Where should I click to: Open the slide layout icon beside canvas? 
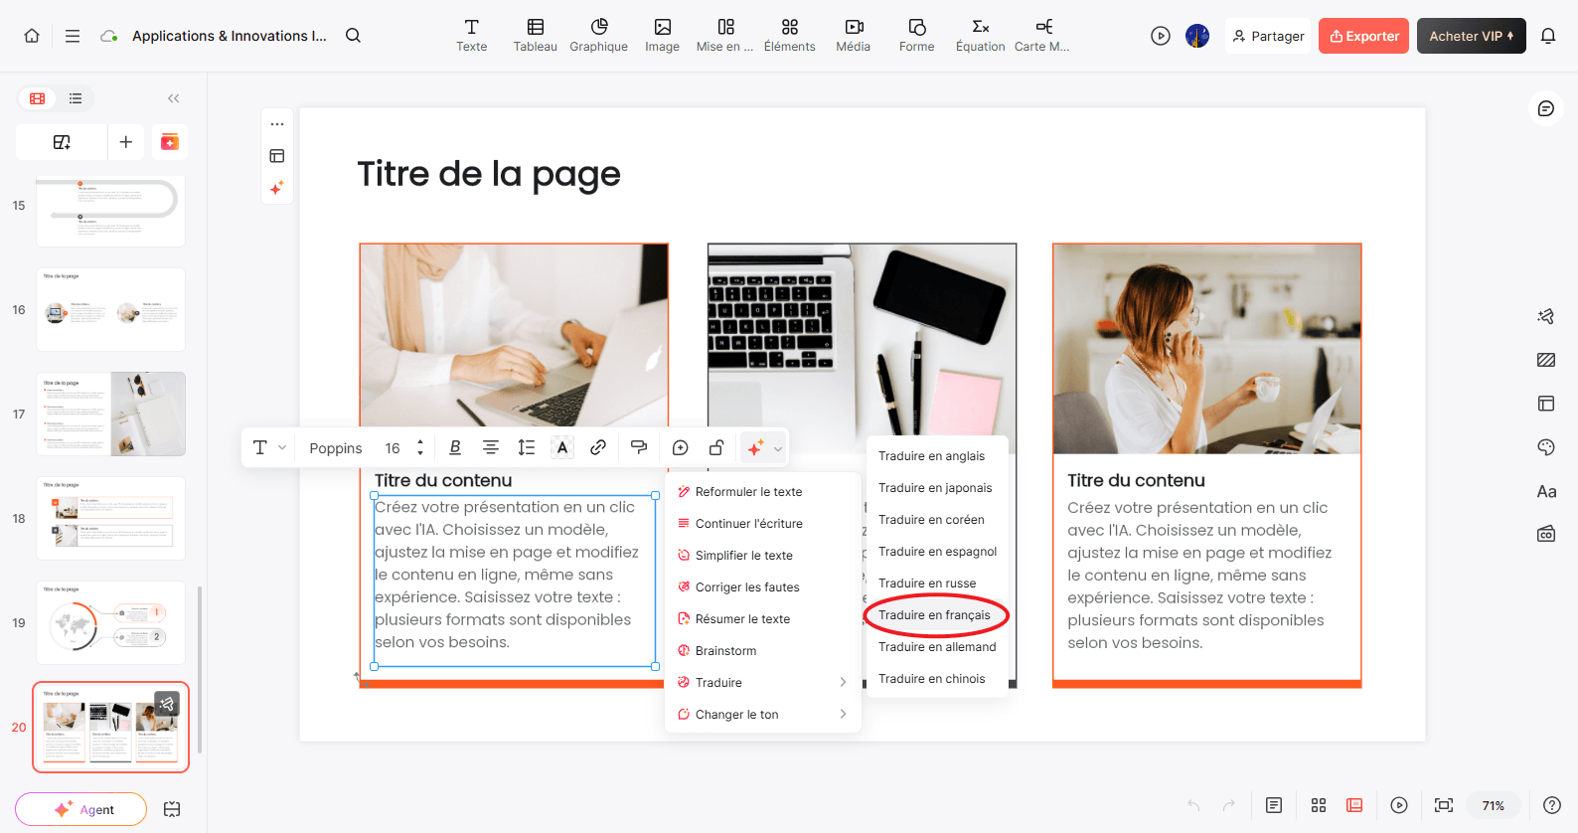click(277, 156)
